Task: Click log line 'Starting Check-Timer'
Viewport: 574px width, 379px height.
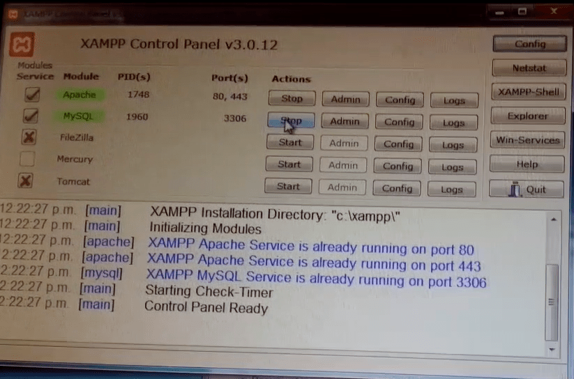Action: pyautogui.click(x=209, y=291)
